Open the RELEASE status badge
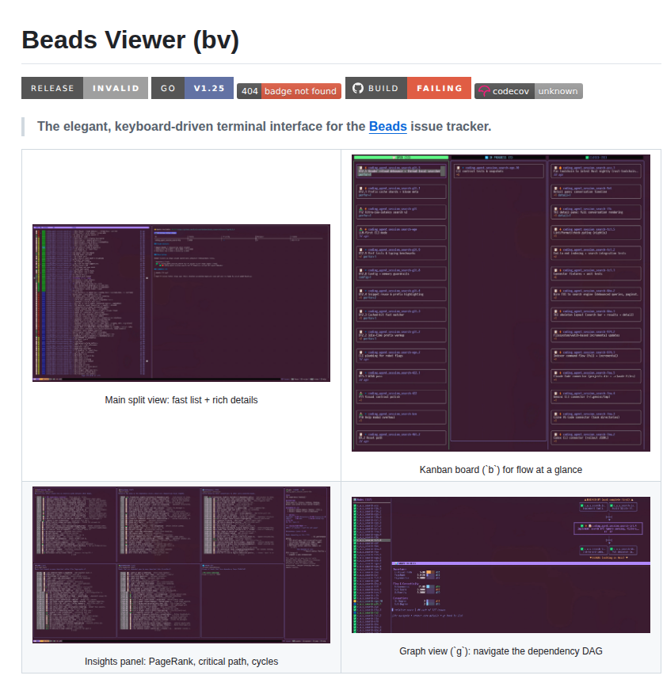 click(51, 88)
